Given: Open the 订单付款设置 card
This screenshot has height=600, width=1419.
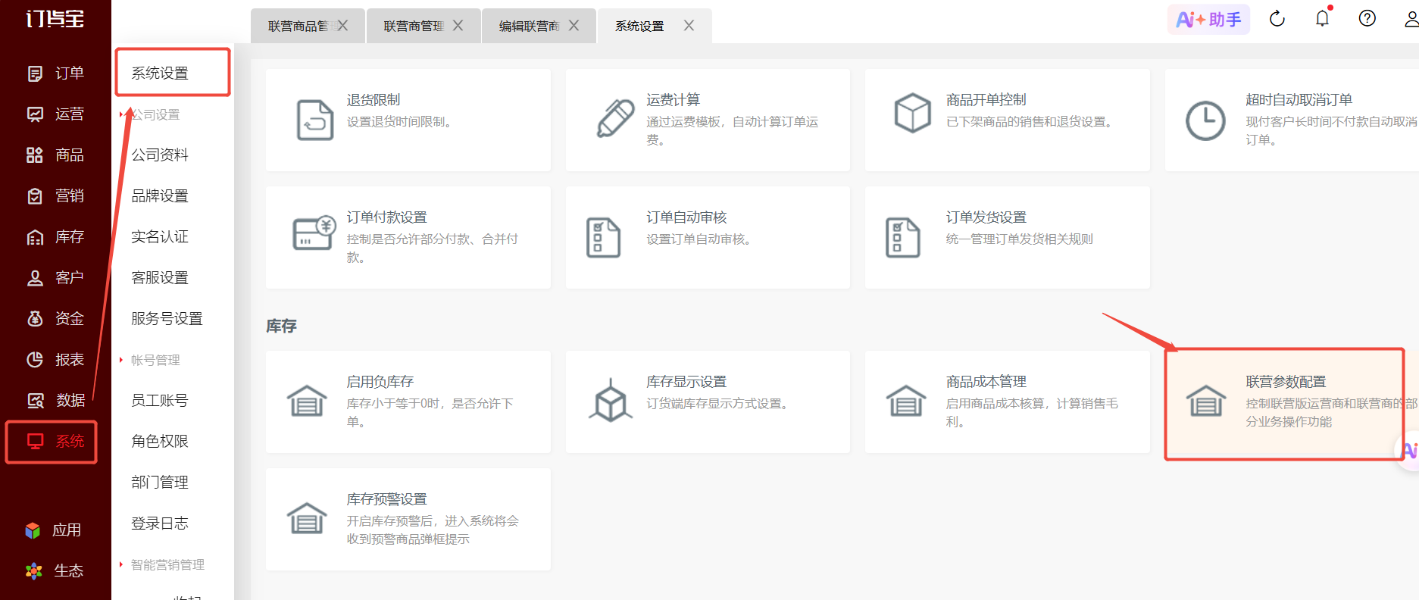Looking at the screenshot, I should point(408,238).
